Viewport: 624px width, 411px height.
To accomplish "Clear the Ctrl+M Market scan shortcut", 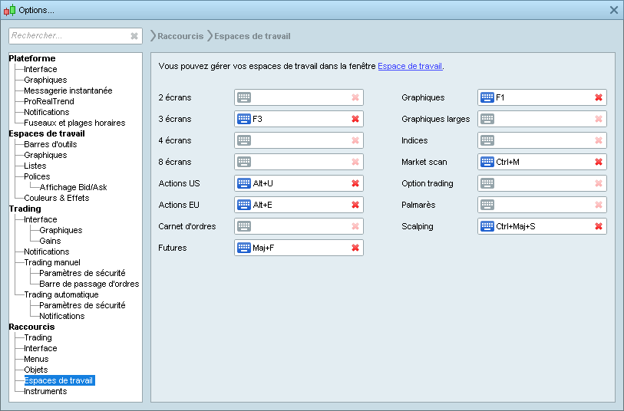I will [x=599, y=162].
